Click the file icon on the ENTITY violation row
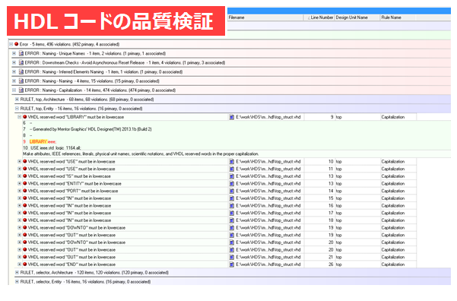This screenshot has height=301, width=457. pyautogui.click(x=232, y=184)
